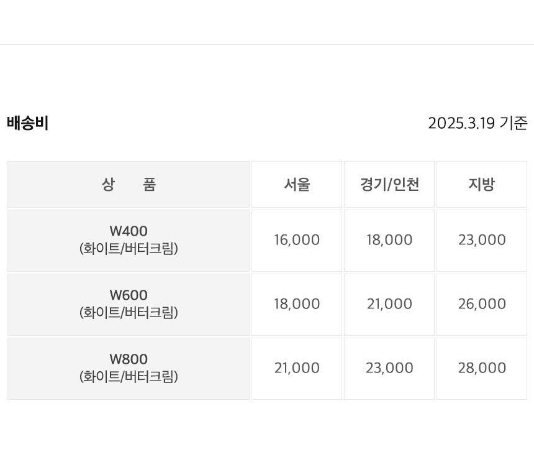Image resolution: width=534 pixels, height=462 pixels.
Task: Select the 서울 column header
Action: tap(297, 185)
